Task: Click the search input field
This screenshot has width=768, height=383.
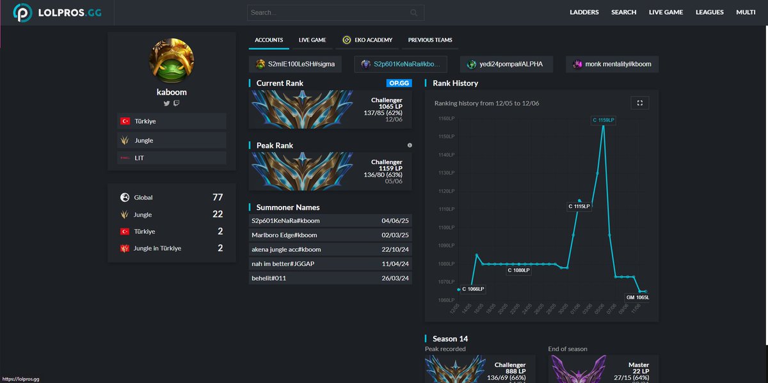Action: (336, 12)
